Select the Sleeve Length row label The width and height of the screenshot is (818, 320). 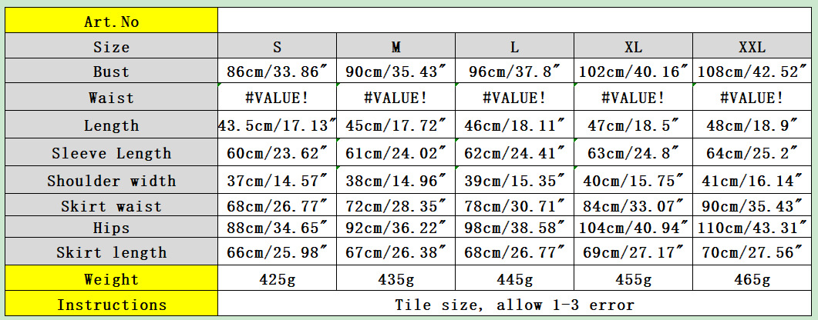(112, 153)
